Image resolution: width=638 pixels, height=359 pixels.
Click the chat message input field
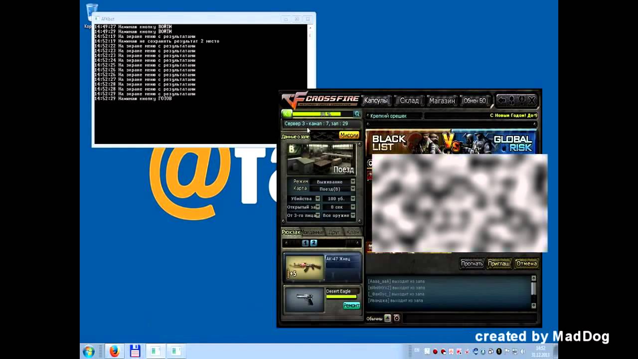coord(470,318)
